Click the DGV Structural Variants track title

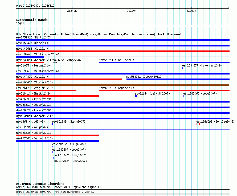(x=99, y=34)
